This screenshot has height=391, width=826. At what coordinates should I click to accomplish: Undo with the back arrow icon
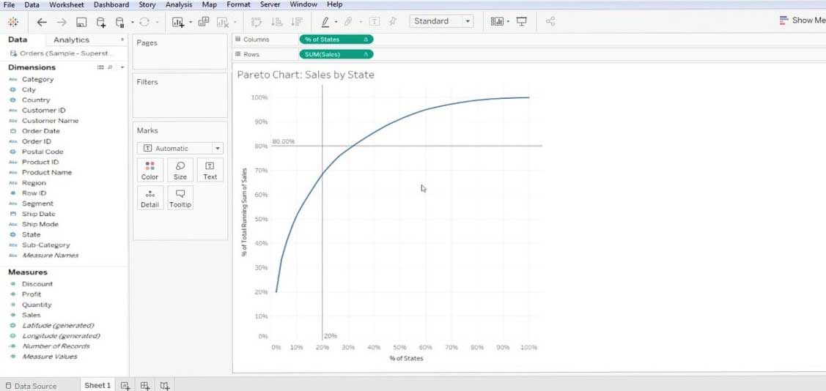[x=42, y=22]
